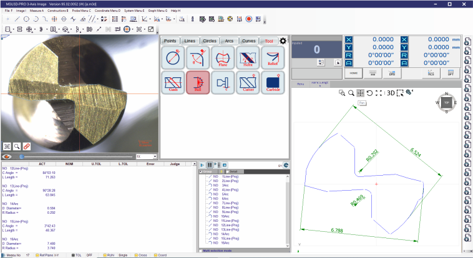Switch to the Circles tab
The width and height of the screenshot is (473, 258).
[209, 41]
